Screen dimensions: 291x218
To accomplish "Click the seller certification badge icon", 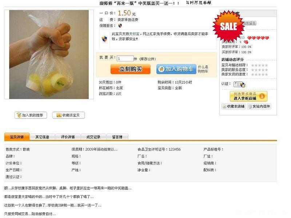I will [x=239, y=84].
